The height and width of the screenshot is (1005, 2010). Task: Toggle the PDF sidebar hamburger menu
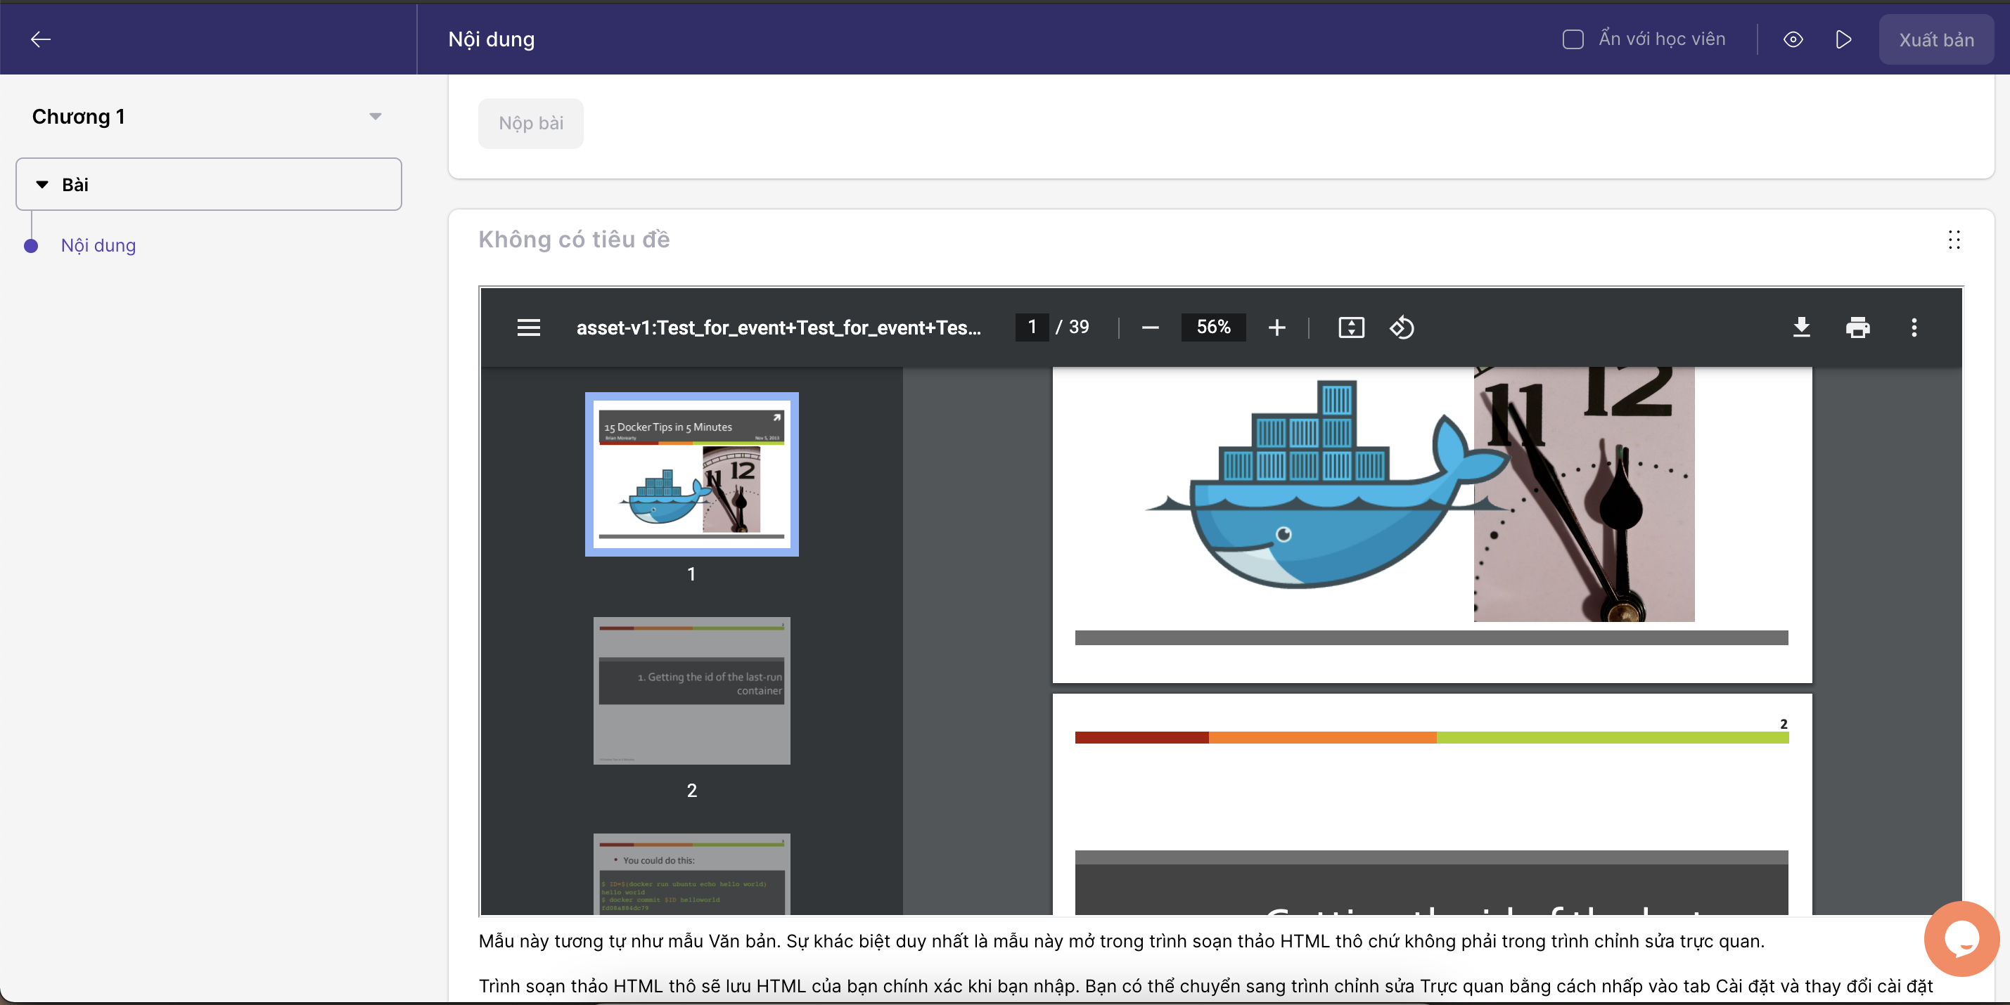[528, 328]
